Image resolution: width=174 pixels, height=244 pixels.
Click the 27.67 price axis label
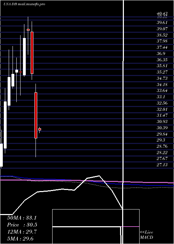pos(162,159)
